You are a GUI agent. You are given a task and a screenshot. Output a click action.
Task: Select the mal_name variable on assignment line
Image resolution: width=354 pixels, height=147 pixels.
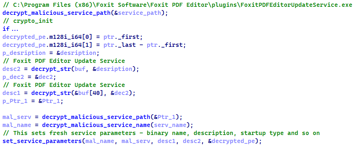[x=16, y=125]
